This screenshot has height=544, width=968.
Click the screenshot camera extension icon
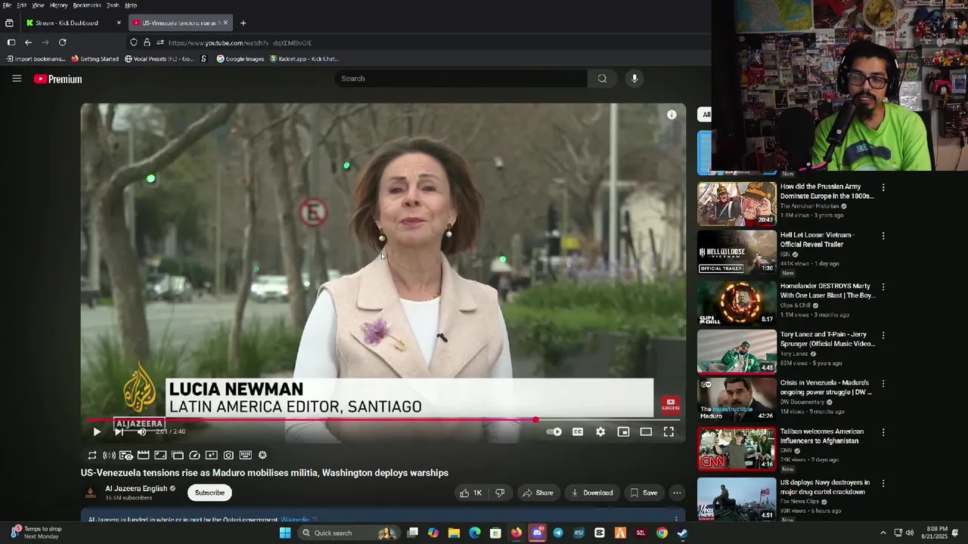pos(228,455)
